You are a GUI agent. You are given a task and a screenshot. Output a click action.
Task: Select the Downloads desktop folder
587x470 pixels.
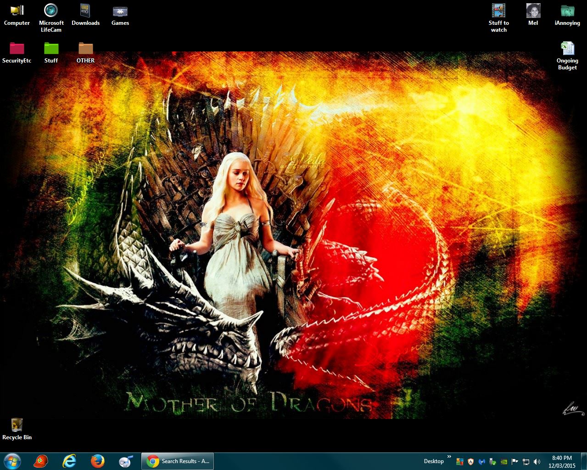[85, 15]
